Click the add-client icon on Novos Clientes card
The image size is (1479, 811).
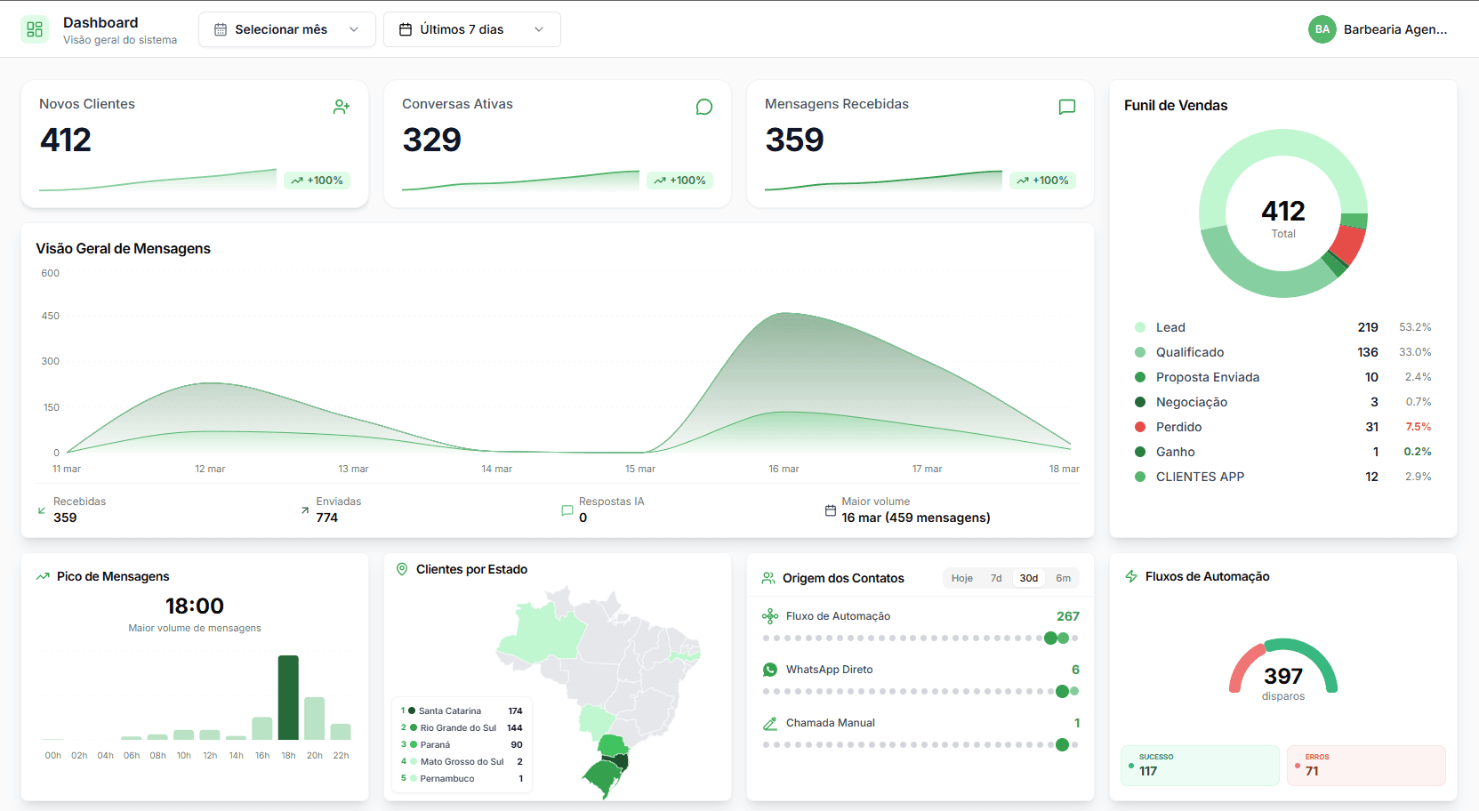(342, 106)
